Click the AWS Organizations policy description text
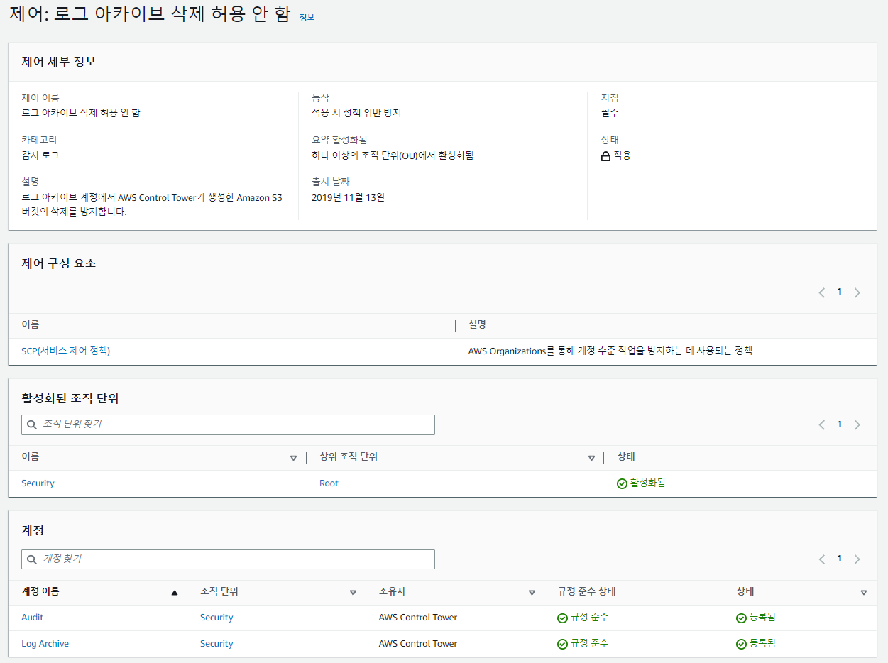This screenshot has width=888, height=663. pyautogui.click(x=610, y=351)
